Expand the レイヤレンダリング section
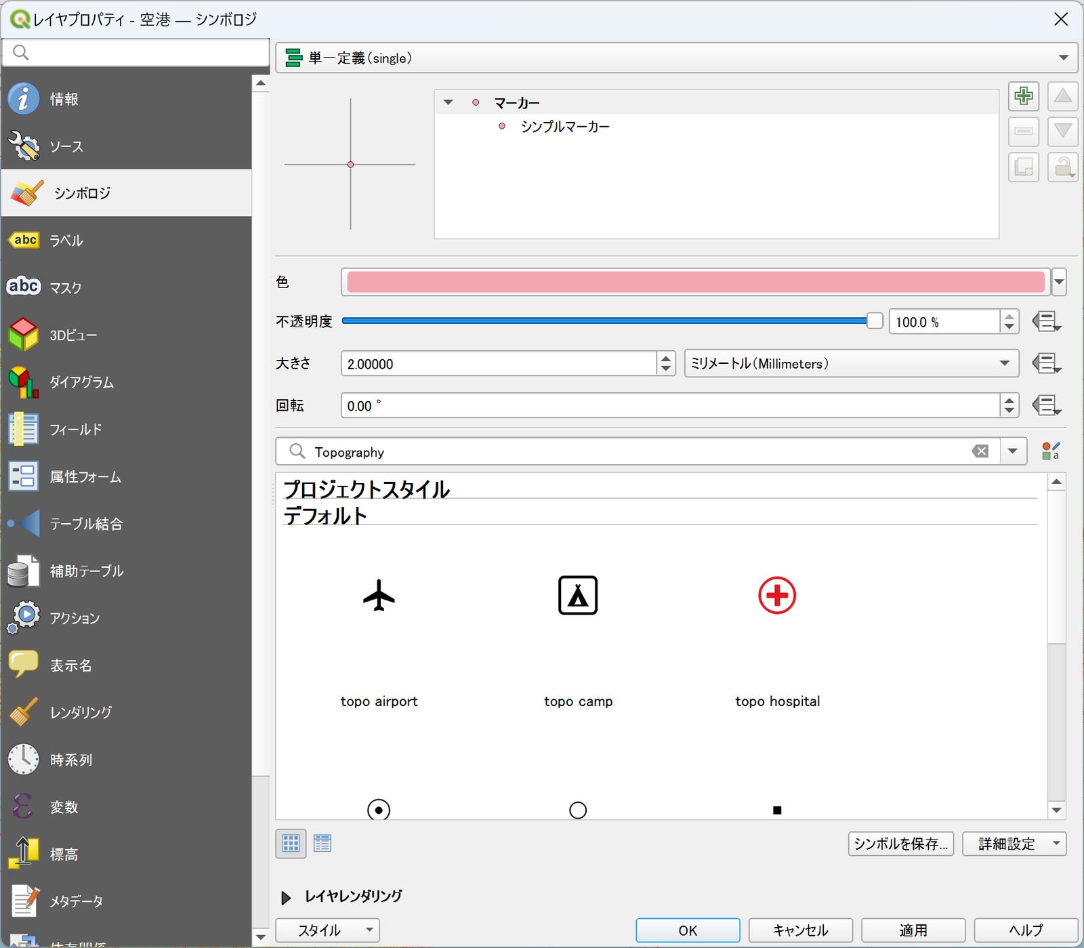 coord(286,897)
